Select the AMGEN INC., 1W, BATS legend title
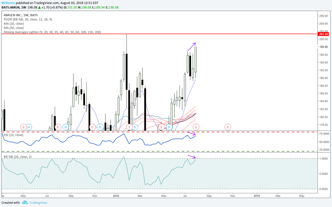332x207 pixels. (x=21, y=15)
